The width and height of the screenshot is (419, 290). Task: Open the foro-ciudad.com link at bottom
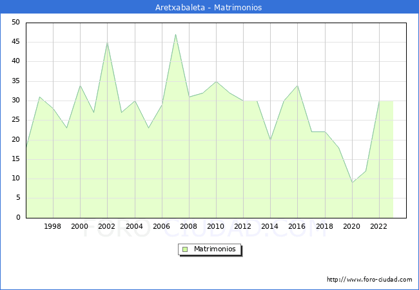[x=369, y=280]
